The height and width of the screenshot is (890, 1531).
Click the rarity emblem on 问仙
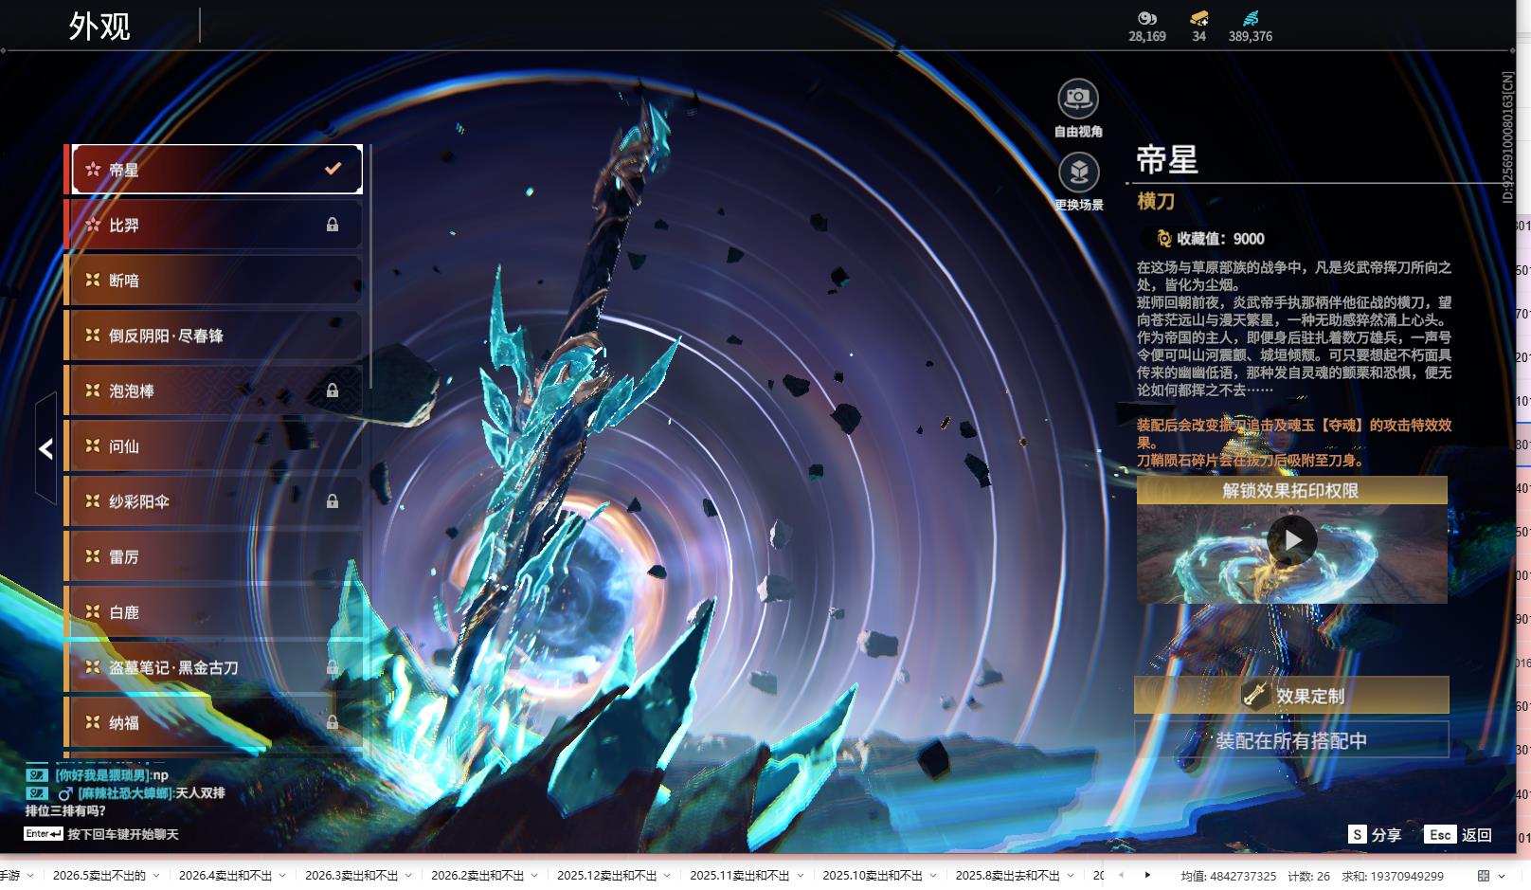92,445
